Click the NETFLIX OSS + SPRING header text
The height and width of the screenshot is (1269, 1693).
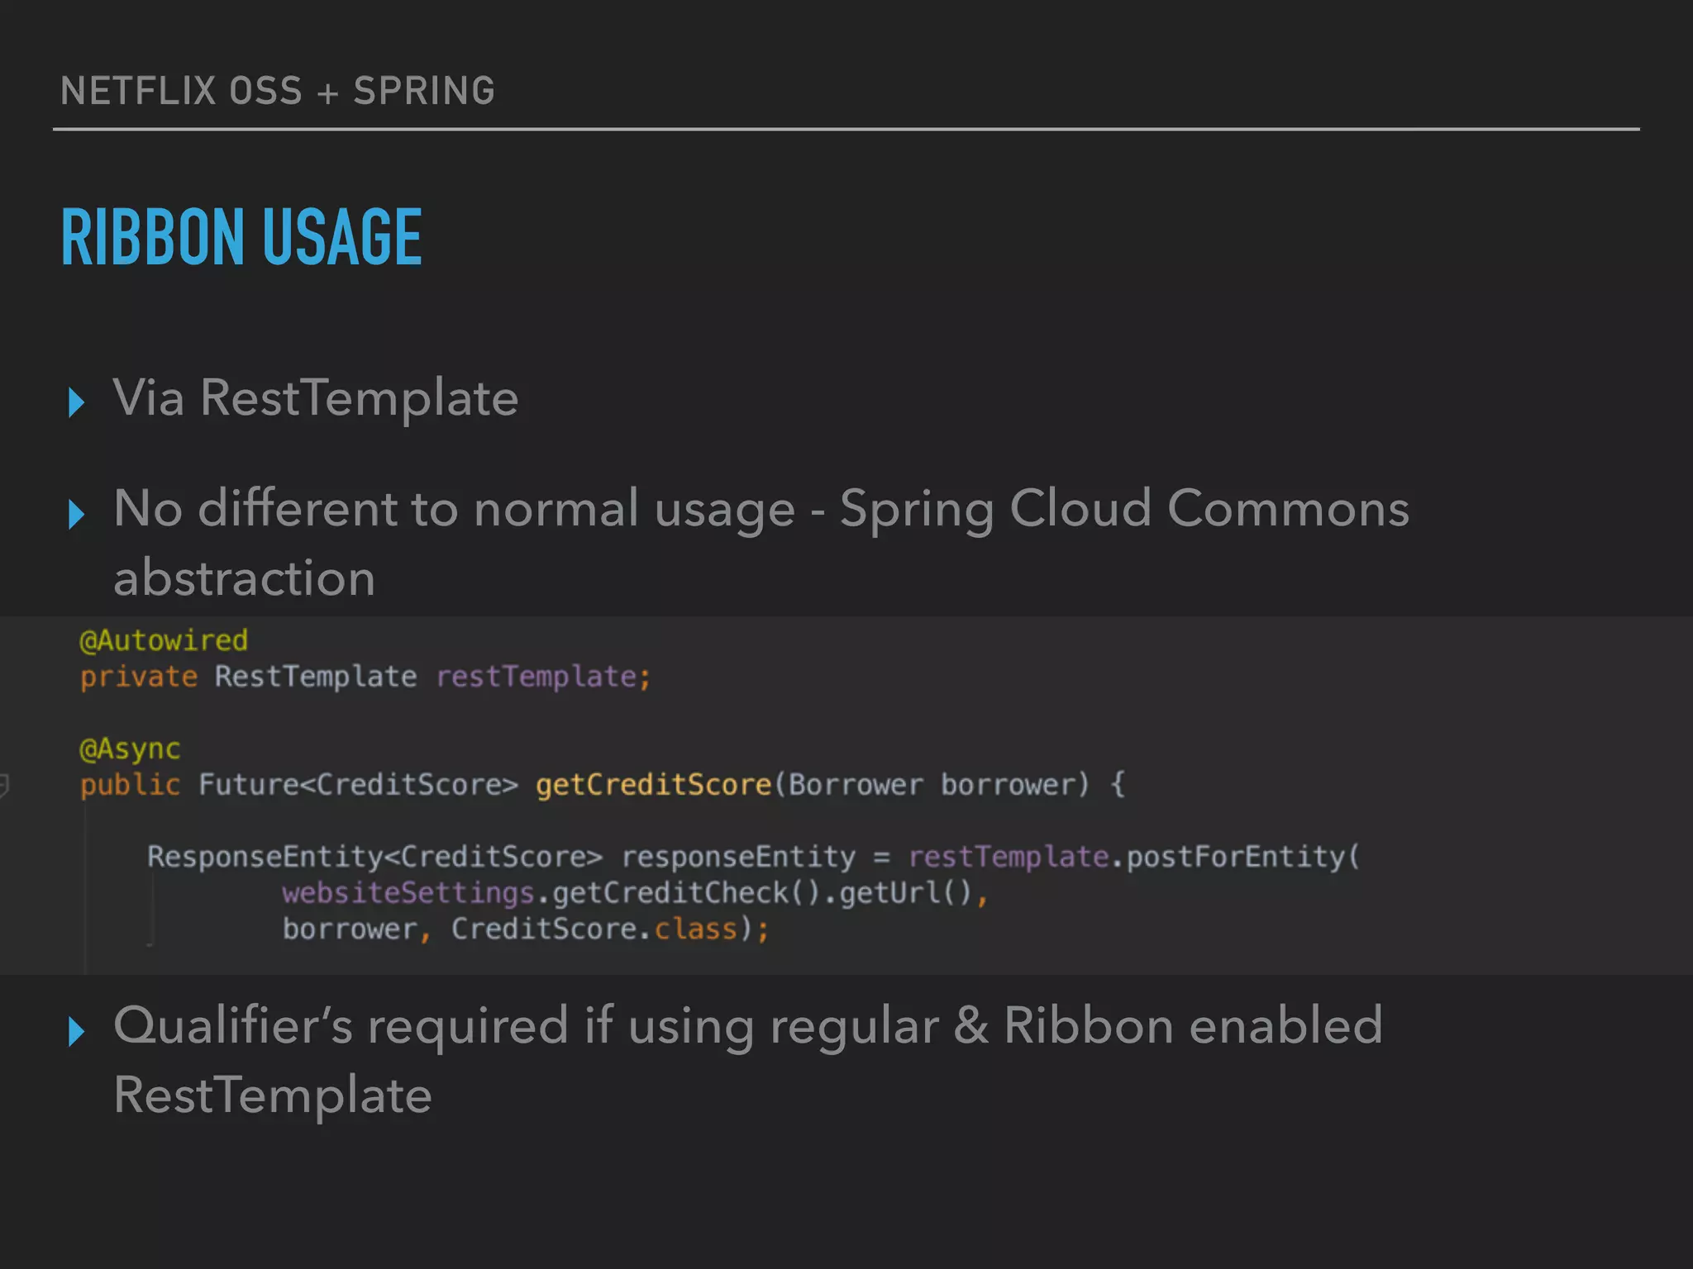(x=278, y=91)
